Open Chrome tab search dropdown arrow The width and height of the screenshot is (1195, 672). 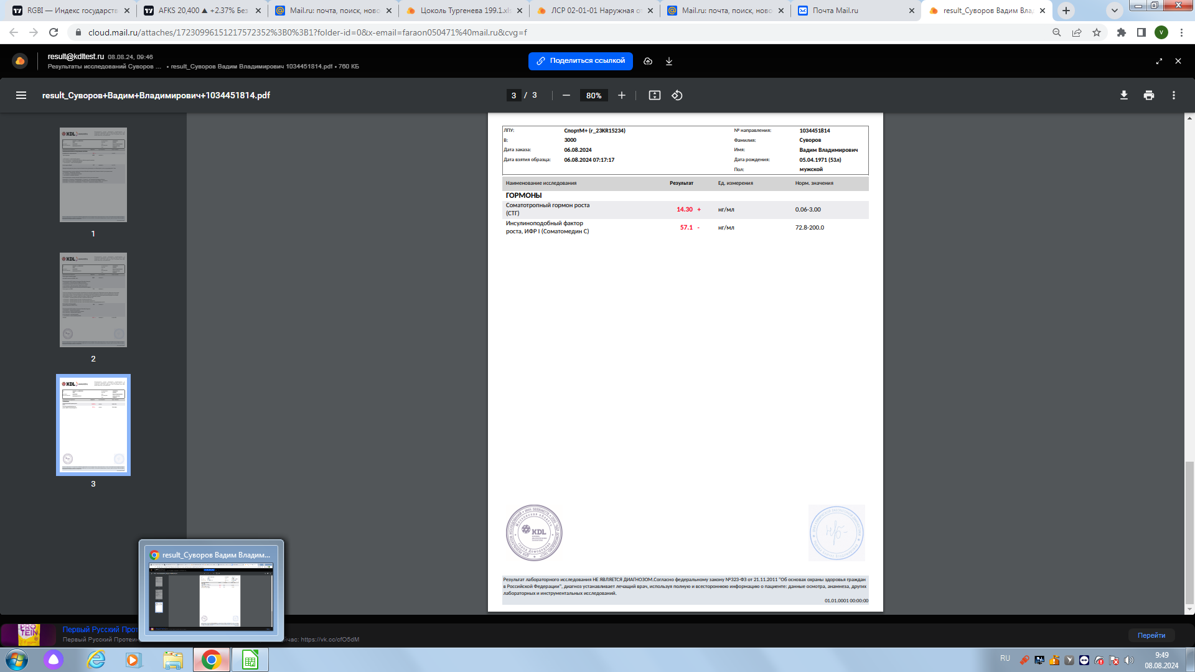click(x=1114, y=11)
